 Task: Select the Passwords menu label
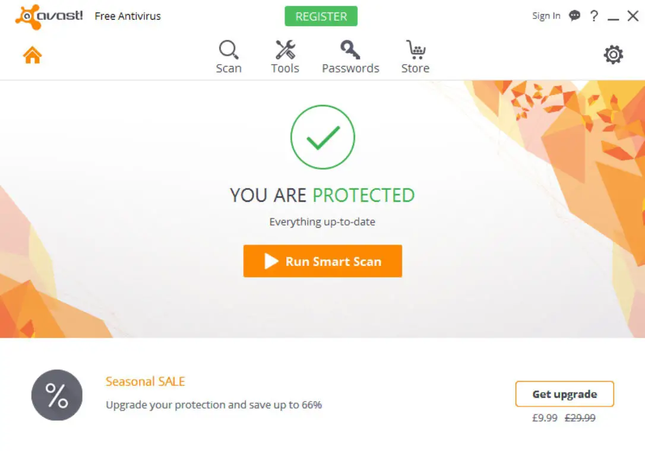click(x=350, y=68)
